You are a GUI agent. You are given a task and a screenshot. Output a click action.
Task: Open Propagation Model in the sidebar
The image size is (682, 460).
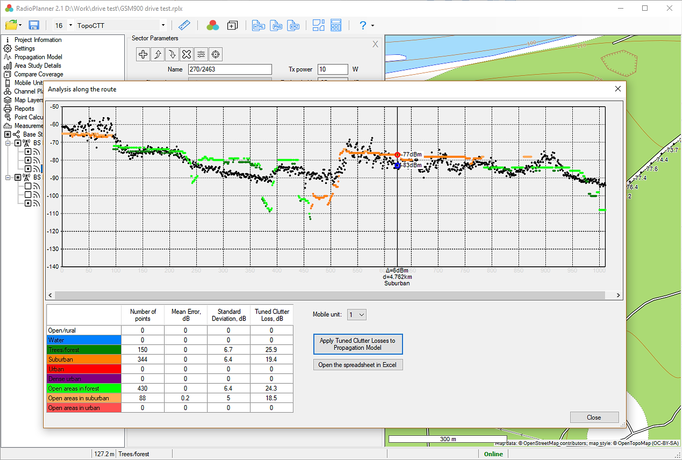(x=38, y=57)
